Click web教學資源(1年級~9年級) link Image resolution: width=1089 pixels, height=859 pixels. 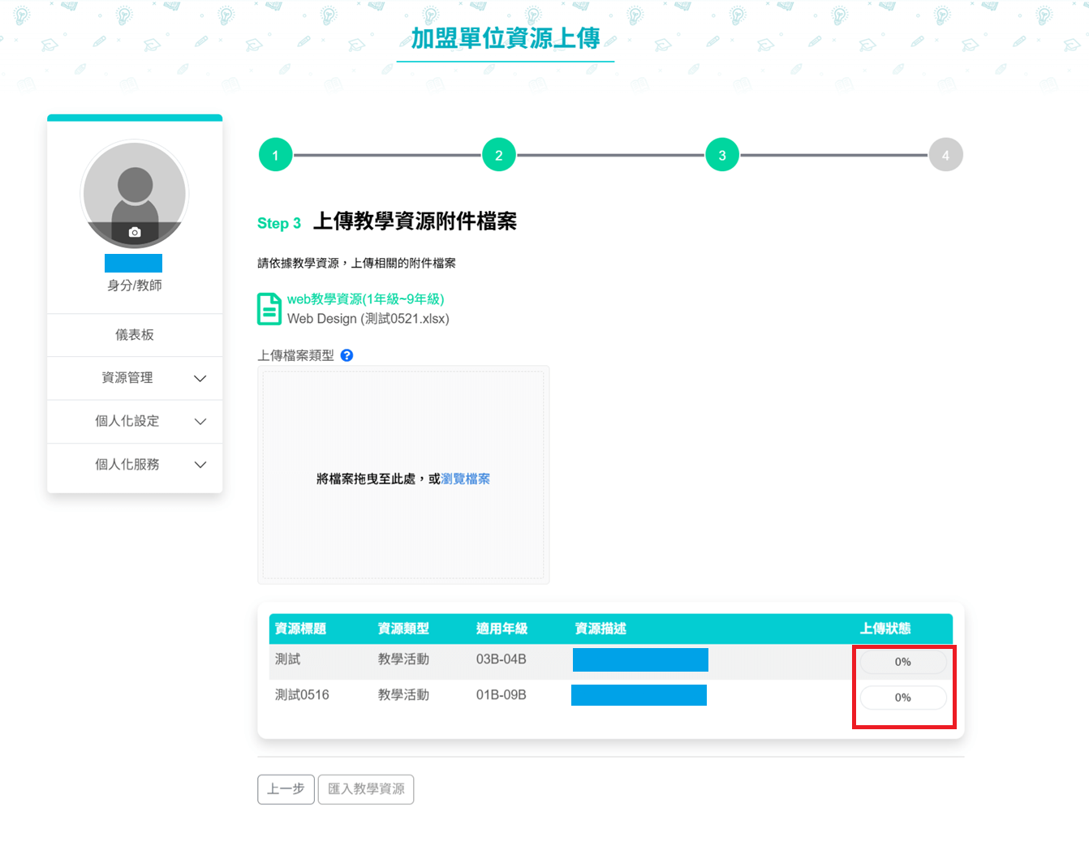click(365, 299)
